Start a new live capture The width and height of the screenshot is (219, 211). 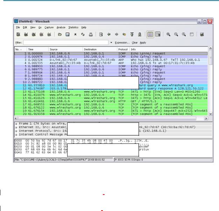(34, 34)
